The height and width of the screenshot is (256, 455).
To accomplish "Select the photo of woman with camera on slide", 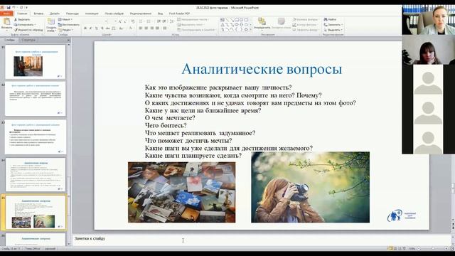I will pos(310,187).
